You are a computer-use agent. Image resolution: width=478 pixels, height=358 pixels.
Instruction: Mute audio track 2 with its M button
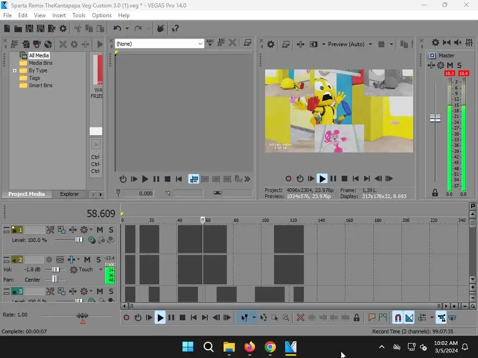[87, 260]
